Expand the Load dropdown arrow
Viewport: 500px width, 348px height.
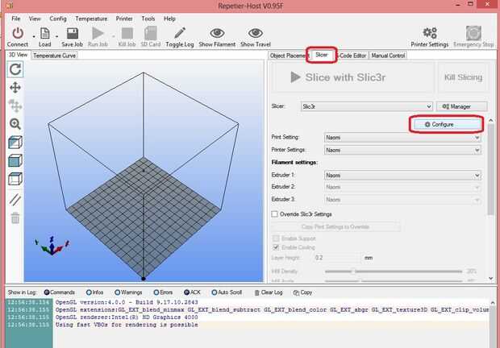pos(56,36)
